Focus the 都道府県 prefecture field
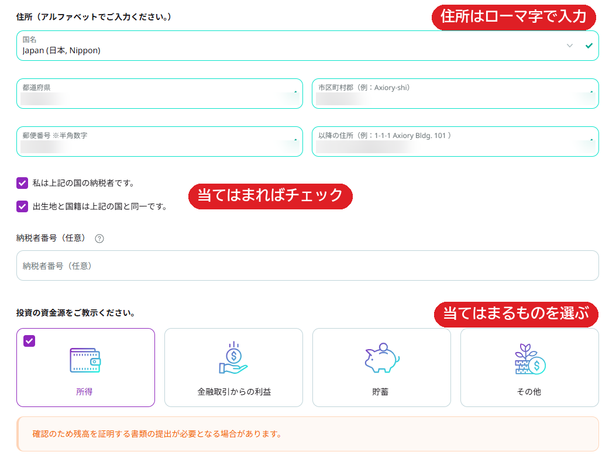The width and height of the screenshot is (609, 462). 160,94
